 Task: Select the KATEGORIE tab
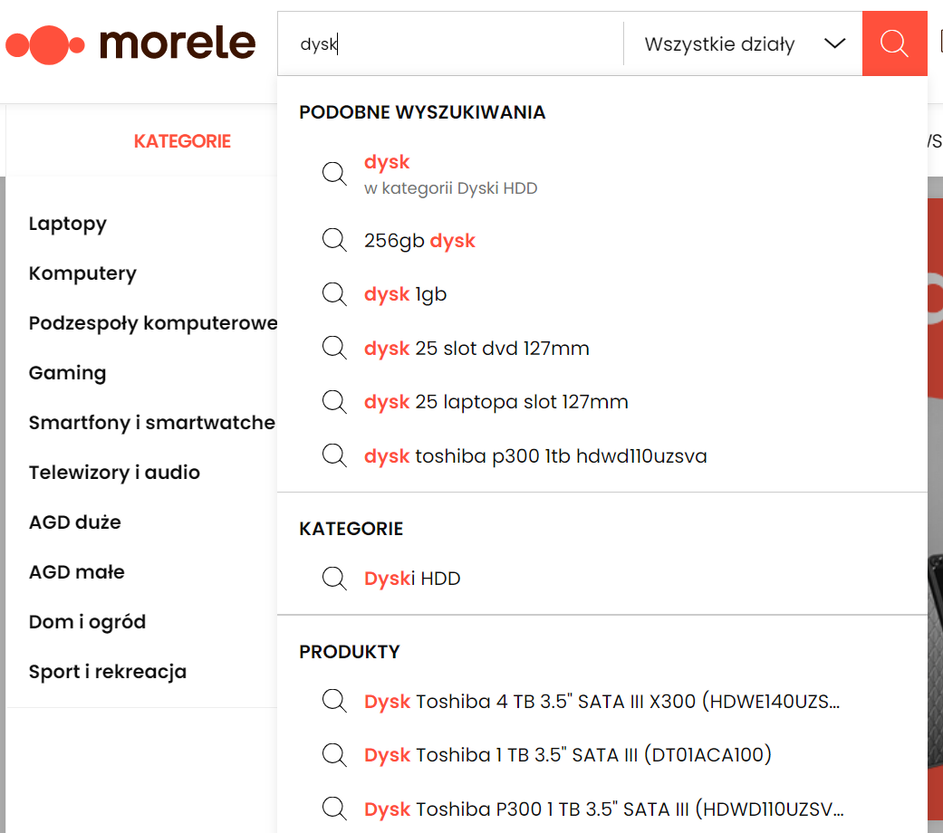[182, 141]
